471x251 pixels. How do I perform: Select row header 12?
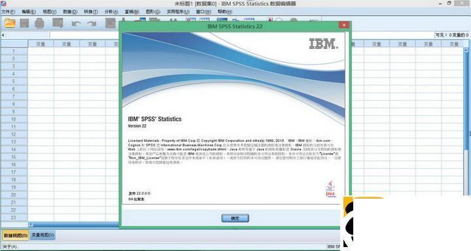click(14, 134)
